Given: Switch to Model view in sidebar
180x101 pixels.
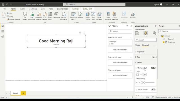Looking at the screenshot, I should click(3, 37).
